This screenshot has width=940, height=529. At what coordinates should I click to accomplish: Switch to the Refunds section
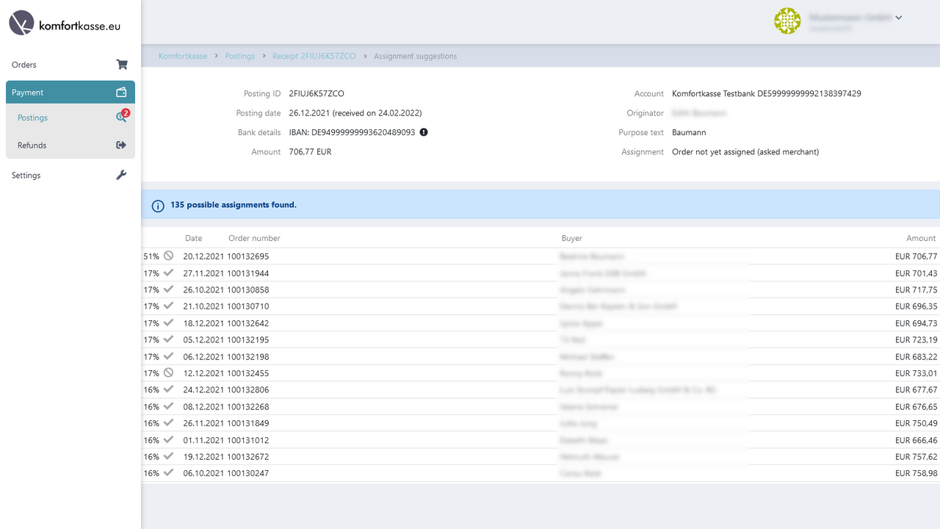pos(32,145)
